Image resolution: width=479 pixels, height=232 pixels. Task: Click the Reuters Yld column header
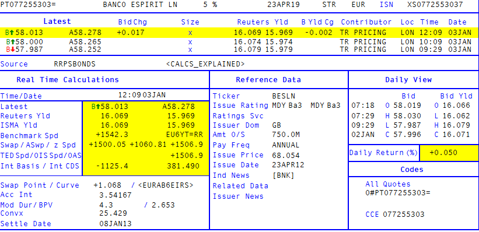coord(263,22)
